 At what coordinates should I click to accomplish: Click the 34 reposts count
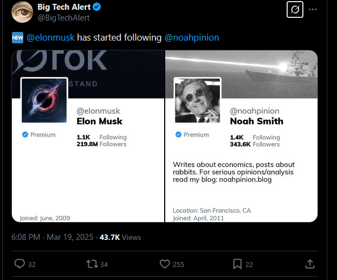tap(104, 265)
